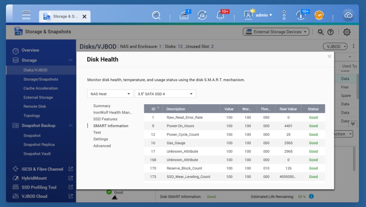Expand the External Storage Devices dropdown
Viewport: 366px width, 207px height.
(276, 32)
